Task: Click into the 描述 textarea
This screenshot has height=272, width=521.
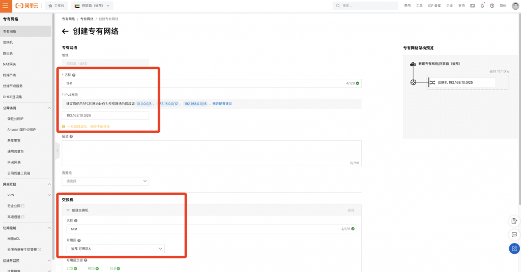Action: click(211, 153)
